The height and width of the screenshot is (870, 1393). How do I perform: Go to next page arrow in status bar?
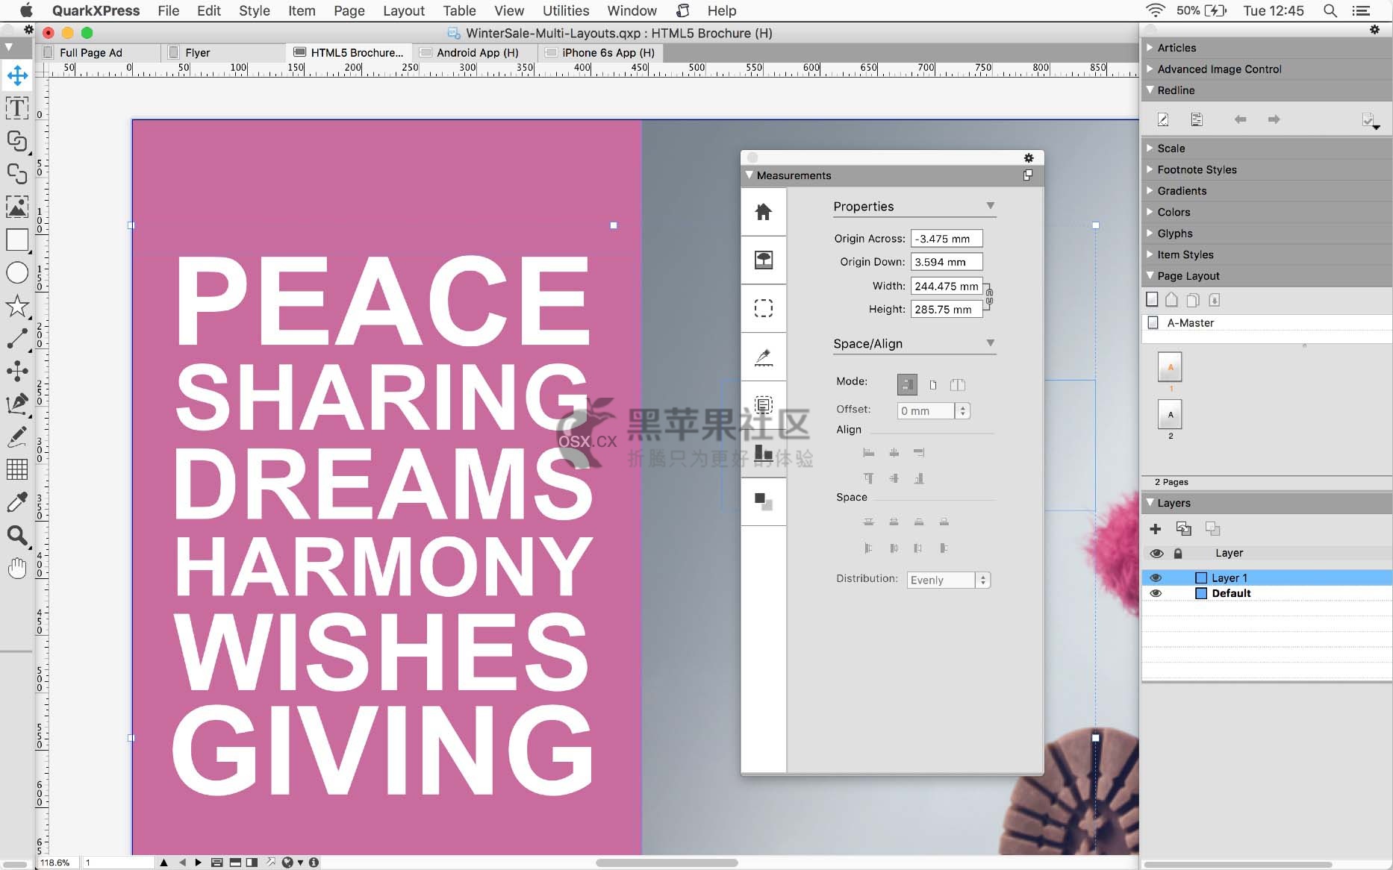[x=198, y=863]
